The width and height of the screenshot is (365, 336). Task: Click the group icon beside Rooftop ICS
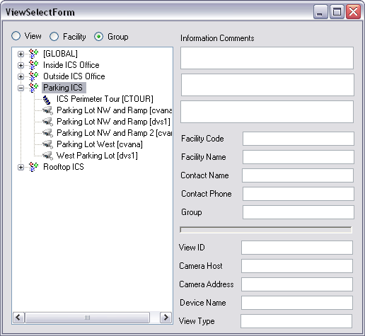(34, 167)
